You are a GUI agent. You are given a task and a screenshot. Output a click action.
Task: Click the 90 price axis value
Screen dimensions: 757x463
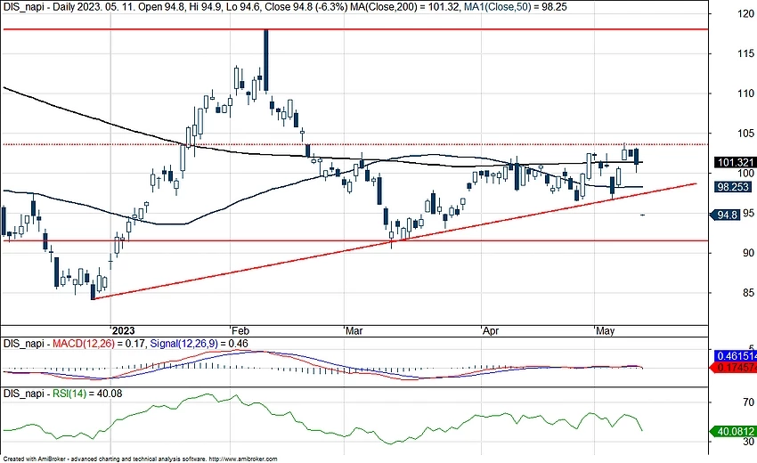click(x=748, y=253)
